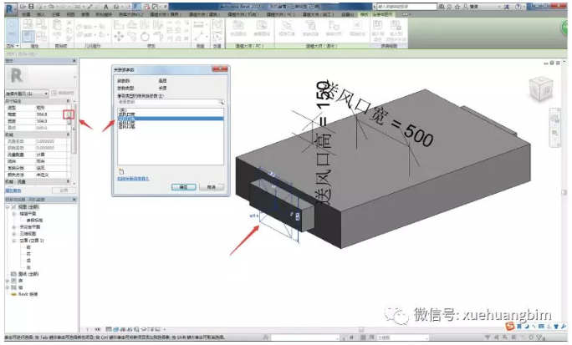This screenshot has height=345, width=572.
Task: Collapse the 机械 properties group
Action: pos(68,134)
